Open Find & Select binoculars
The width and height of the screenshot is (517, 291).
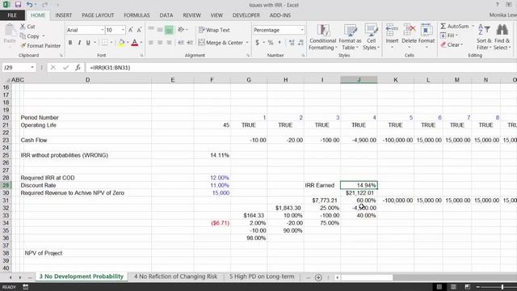pyautogui.click(x=502, y=37)
